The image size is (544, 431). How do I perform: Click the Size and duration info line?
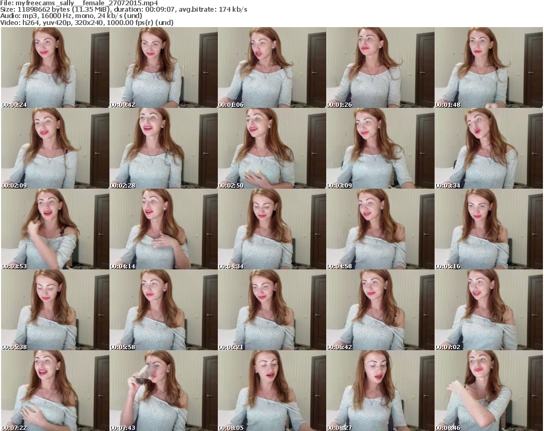coord(123,10)
